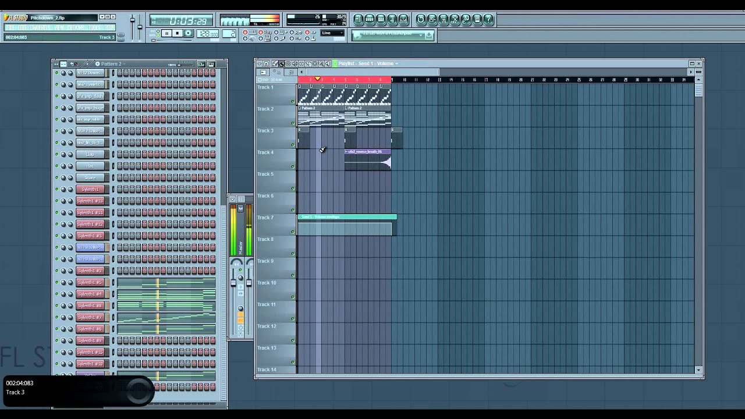Click the Playlist vertical scrollbar down arrow
The image size is (745, 419).
pos(698,370)
